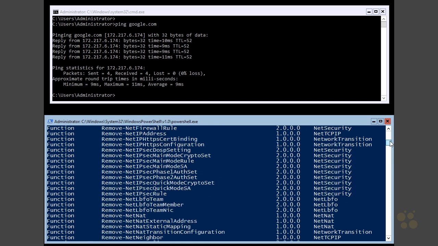
Task: Click 'Approximate round trip times' line
Action: tap(115, 79)
